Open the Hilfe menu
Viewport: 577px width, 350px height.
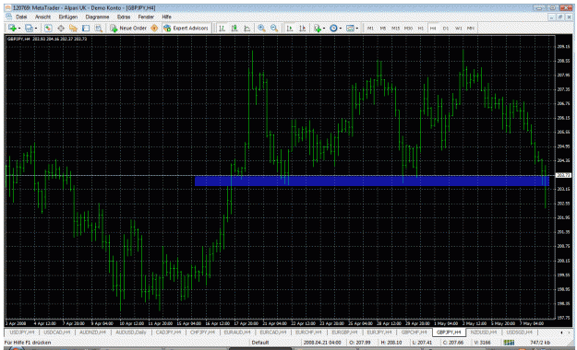click(167, 17)
